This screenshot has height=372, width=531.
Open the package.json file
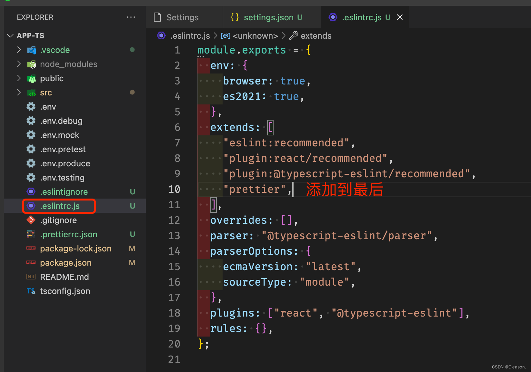tap(75, 263)
